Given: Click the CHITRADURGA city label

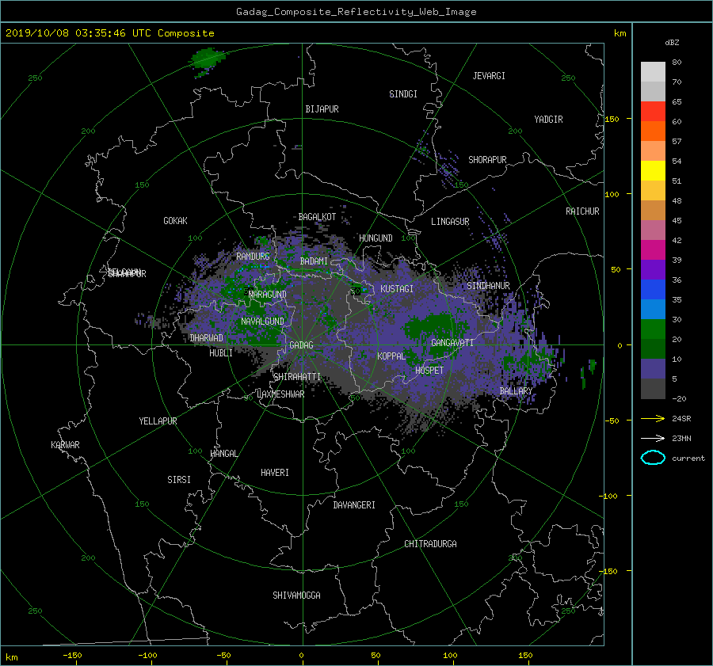Looking at the screenshot, I should (x=430, y=544).
